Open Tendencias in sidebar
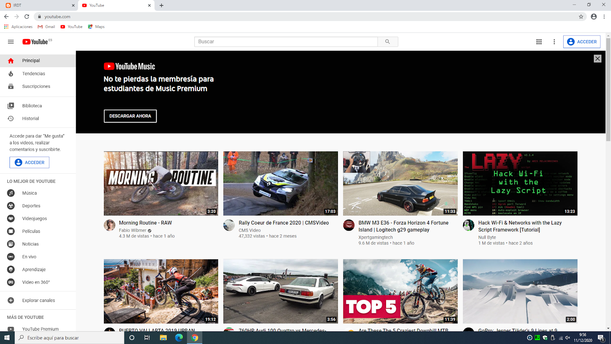 pos(38,74)
